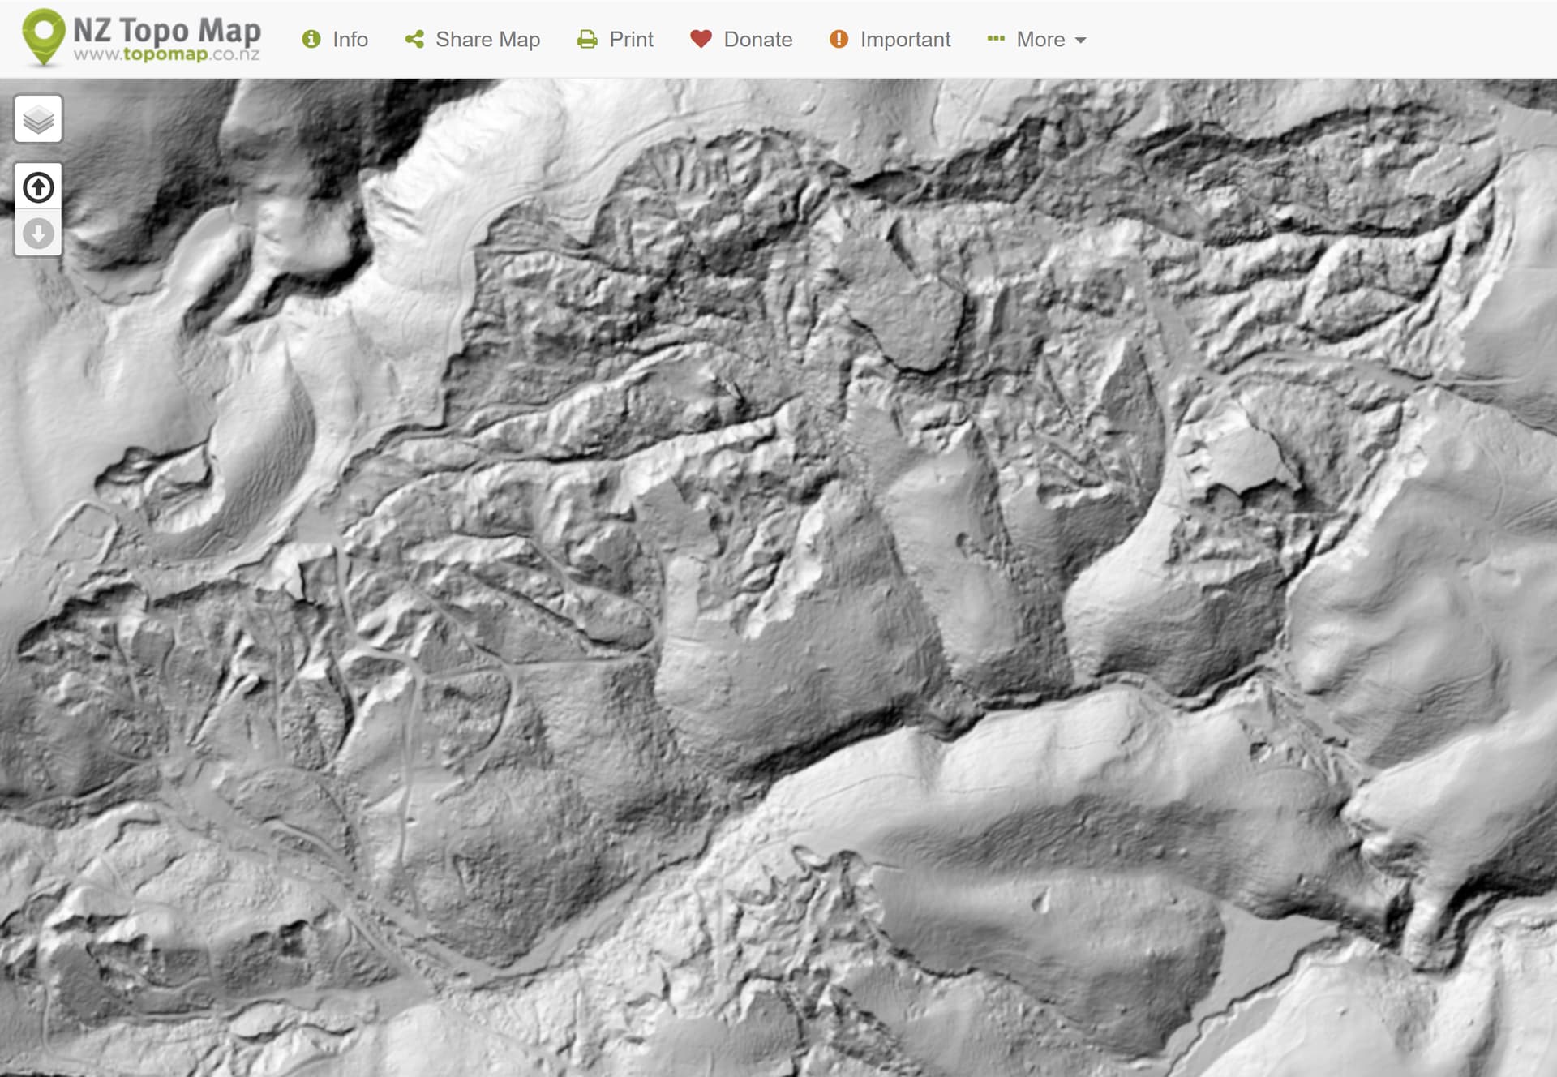Image resolution: width=1557 pixels, height=1077 pixels.
Task: Select the Print menu item
Action: click(631, 39)
